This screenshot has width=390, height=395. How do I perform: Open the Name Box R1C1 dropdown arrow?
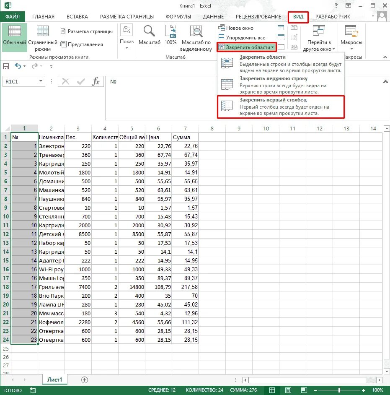pos(41,81)
